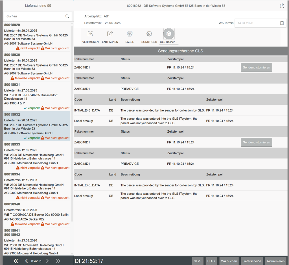Click the power logout icon

(x=282, y=6)
